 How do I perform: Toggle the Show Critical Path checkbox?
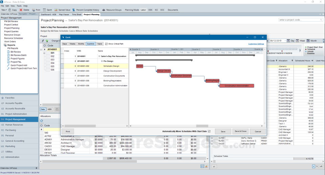(107, 44)
